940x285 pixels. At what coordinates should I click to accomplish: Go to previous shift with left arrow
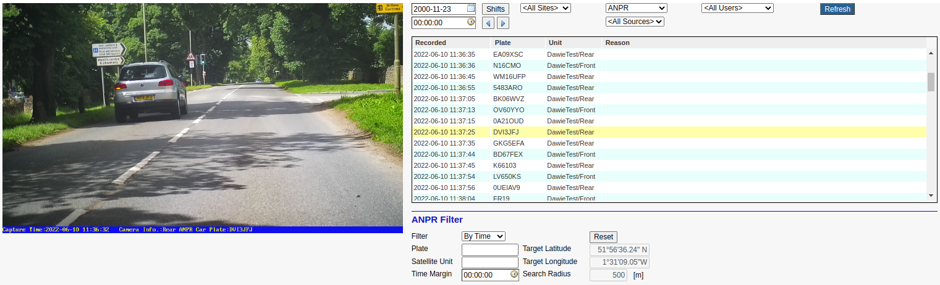[x=488, y=23]
